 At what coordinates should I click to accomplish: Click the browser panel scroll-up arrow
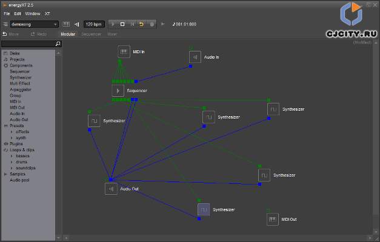59,53
